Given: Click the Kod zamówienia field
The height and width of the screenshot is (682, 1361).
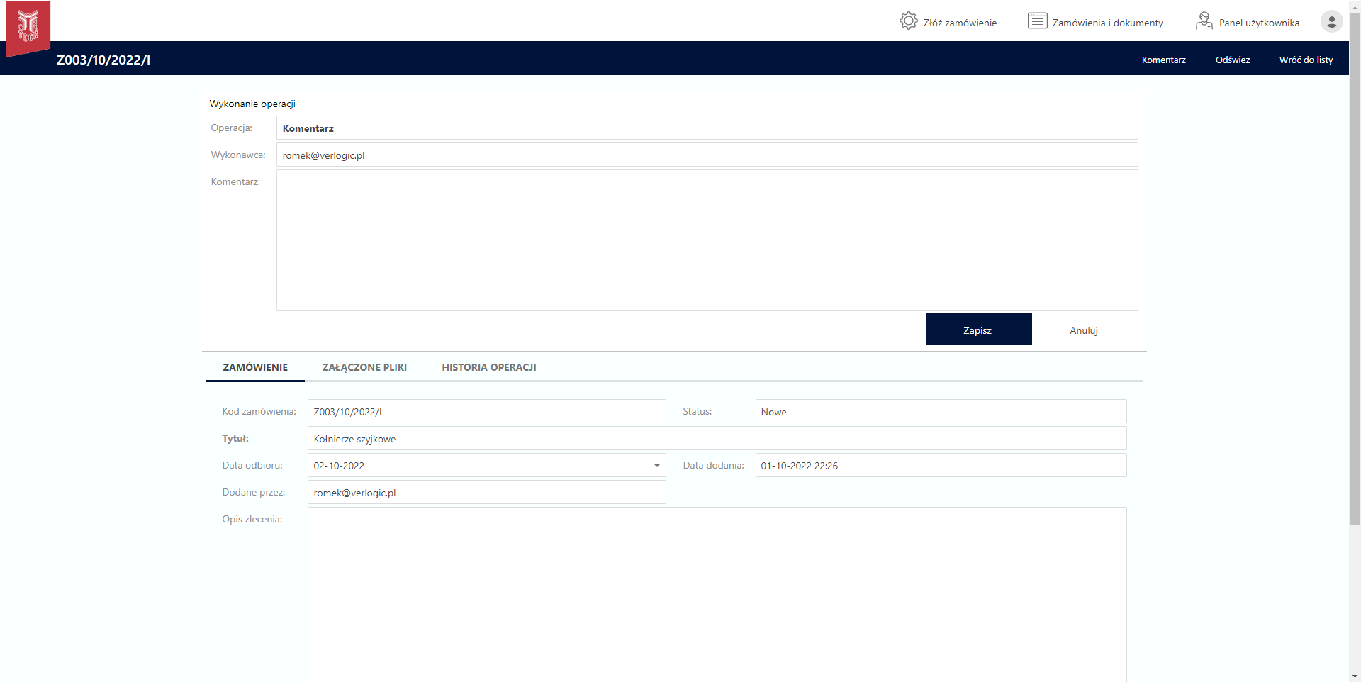Looking at the screenshot, I should pos(486,412).
